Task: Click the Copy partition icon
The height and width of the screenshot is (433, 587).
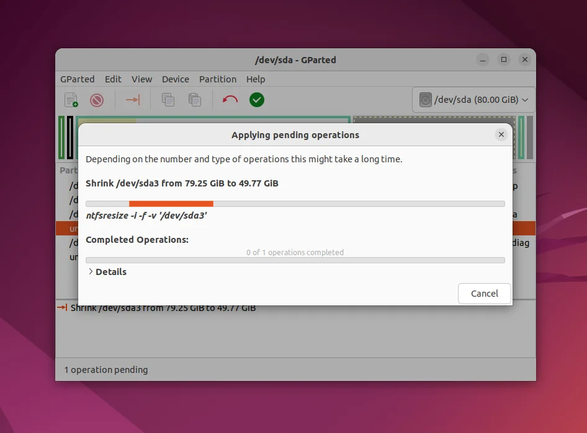Action: click(168, 100)
